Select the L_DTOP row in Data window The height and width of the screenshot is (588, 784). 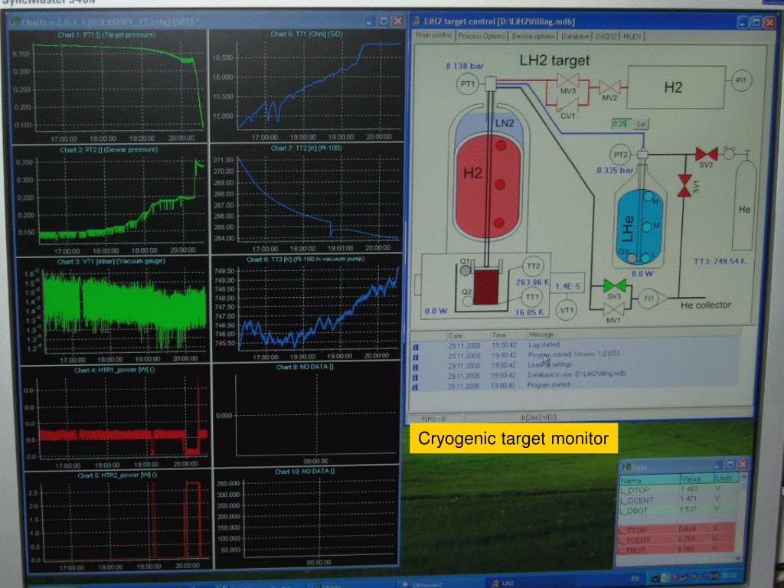pos(678,490)
